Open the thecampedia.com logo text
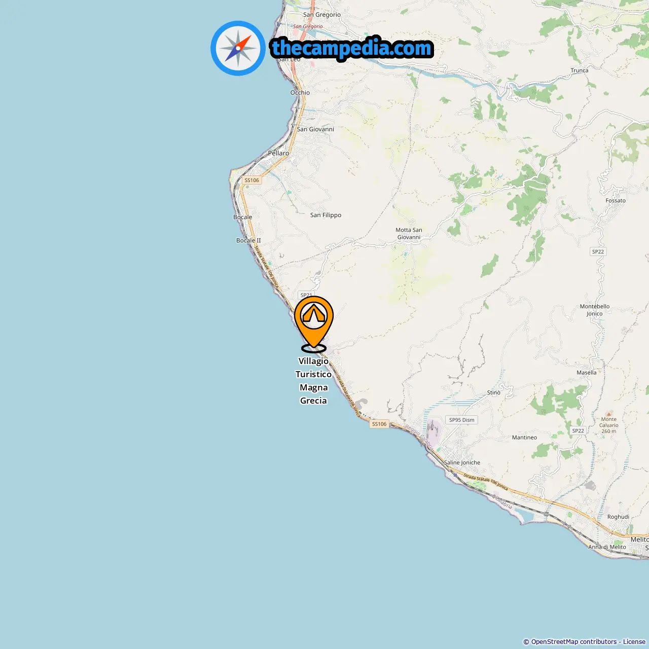The width and height of the screenshot is (649, 649). [x=352, y=49]
